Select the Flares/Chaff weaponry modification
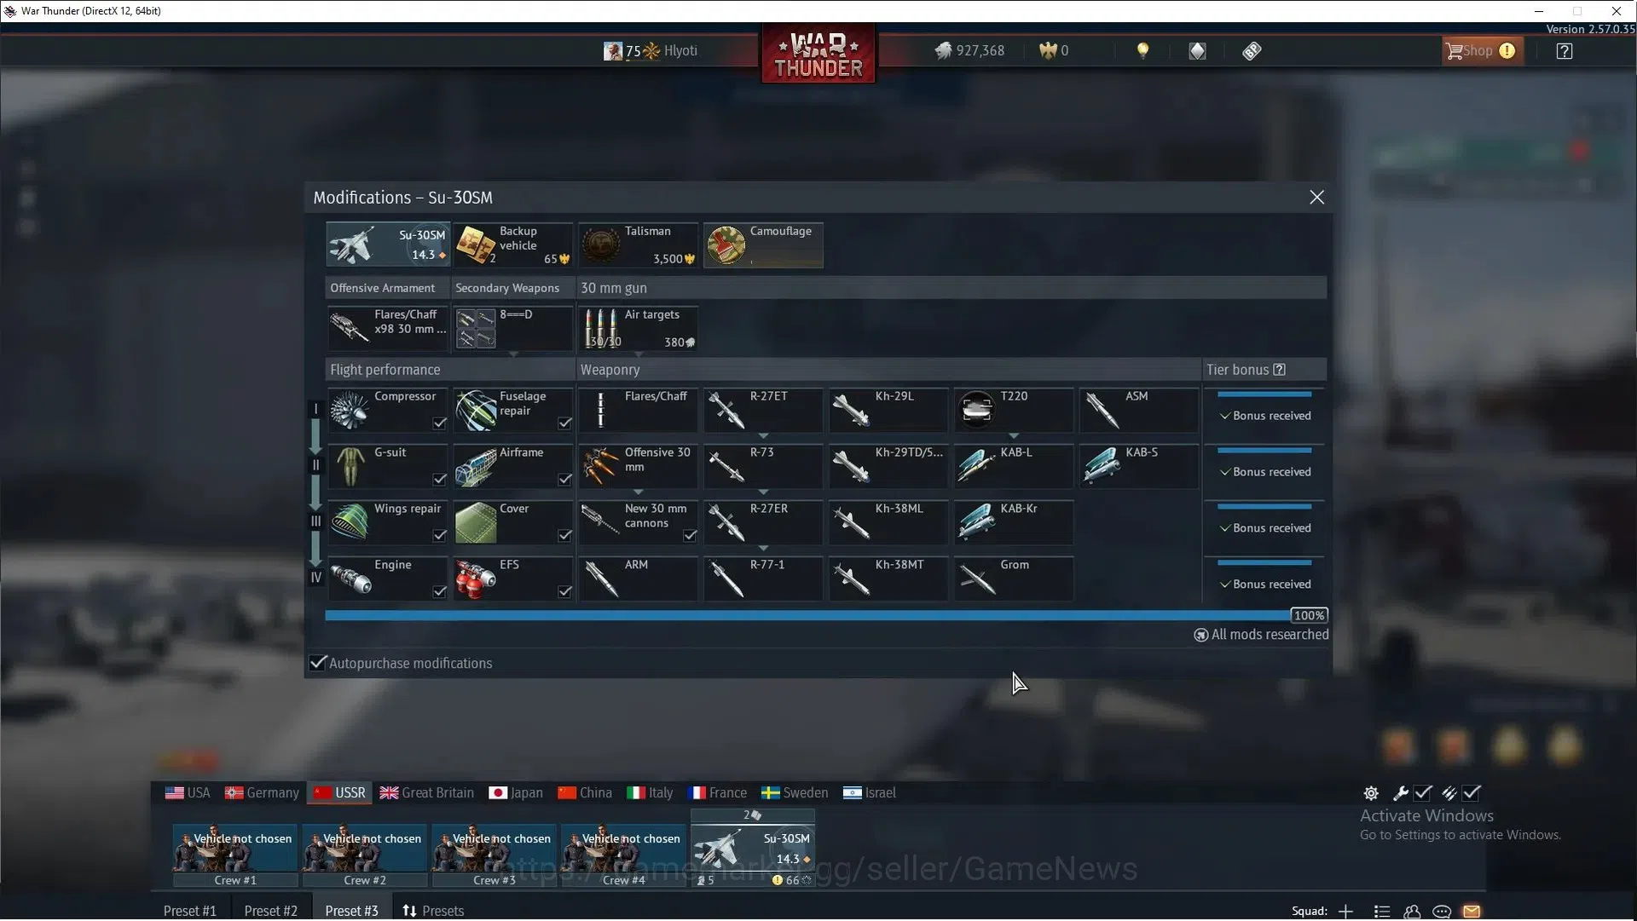The image size is (1637, 921). (x=638, y=410)
